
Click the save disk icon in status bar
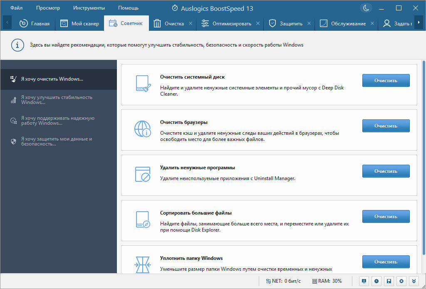389,281
